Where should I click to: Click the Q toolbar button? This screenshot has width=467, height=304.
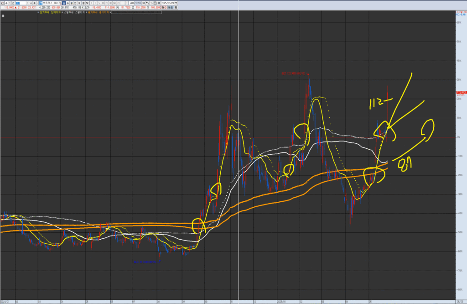click(x=79, y=3)
